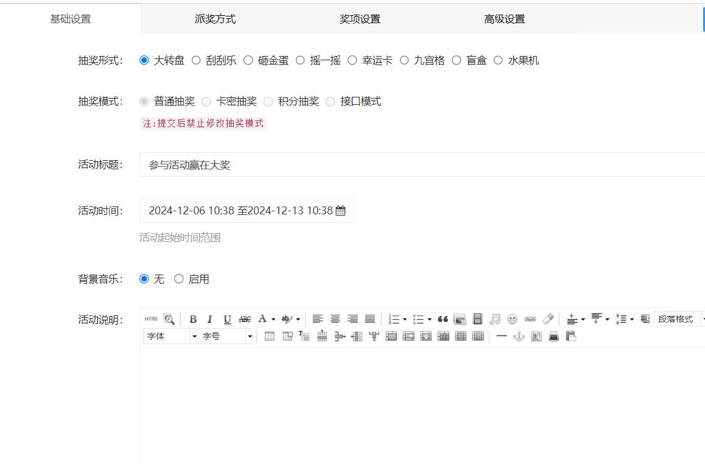The height and width of the screenshot is (464, 705).
Task: Insert blockquote
Action: tap(443, 319)
